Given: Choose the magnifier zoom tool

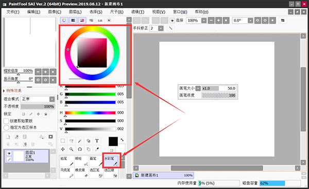Looking at the screenshot, I should click(72, 149).
